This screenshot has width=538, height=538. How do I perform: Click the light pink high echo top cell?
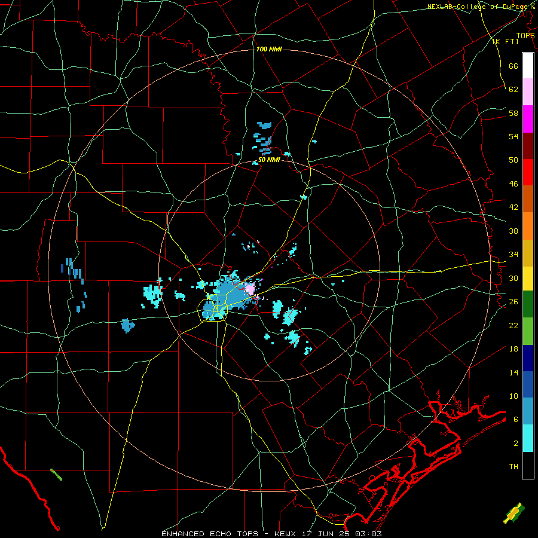click(250, 289)
